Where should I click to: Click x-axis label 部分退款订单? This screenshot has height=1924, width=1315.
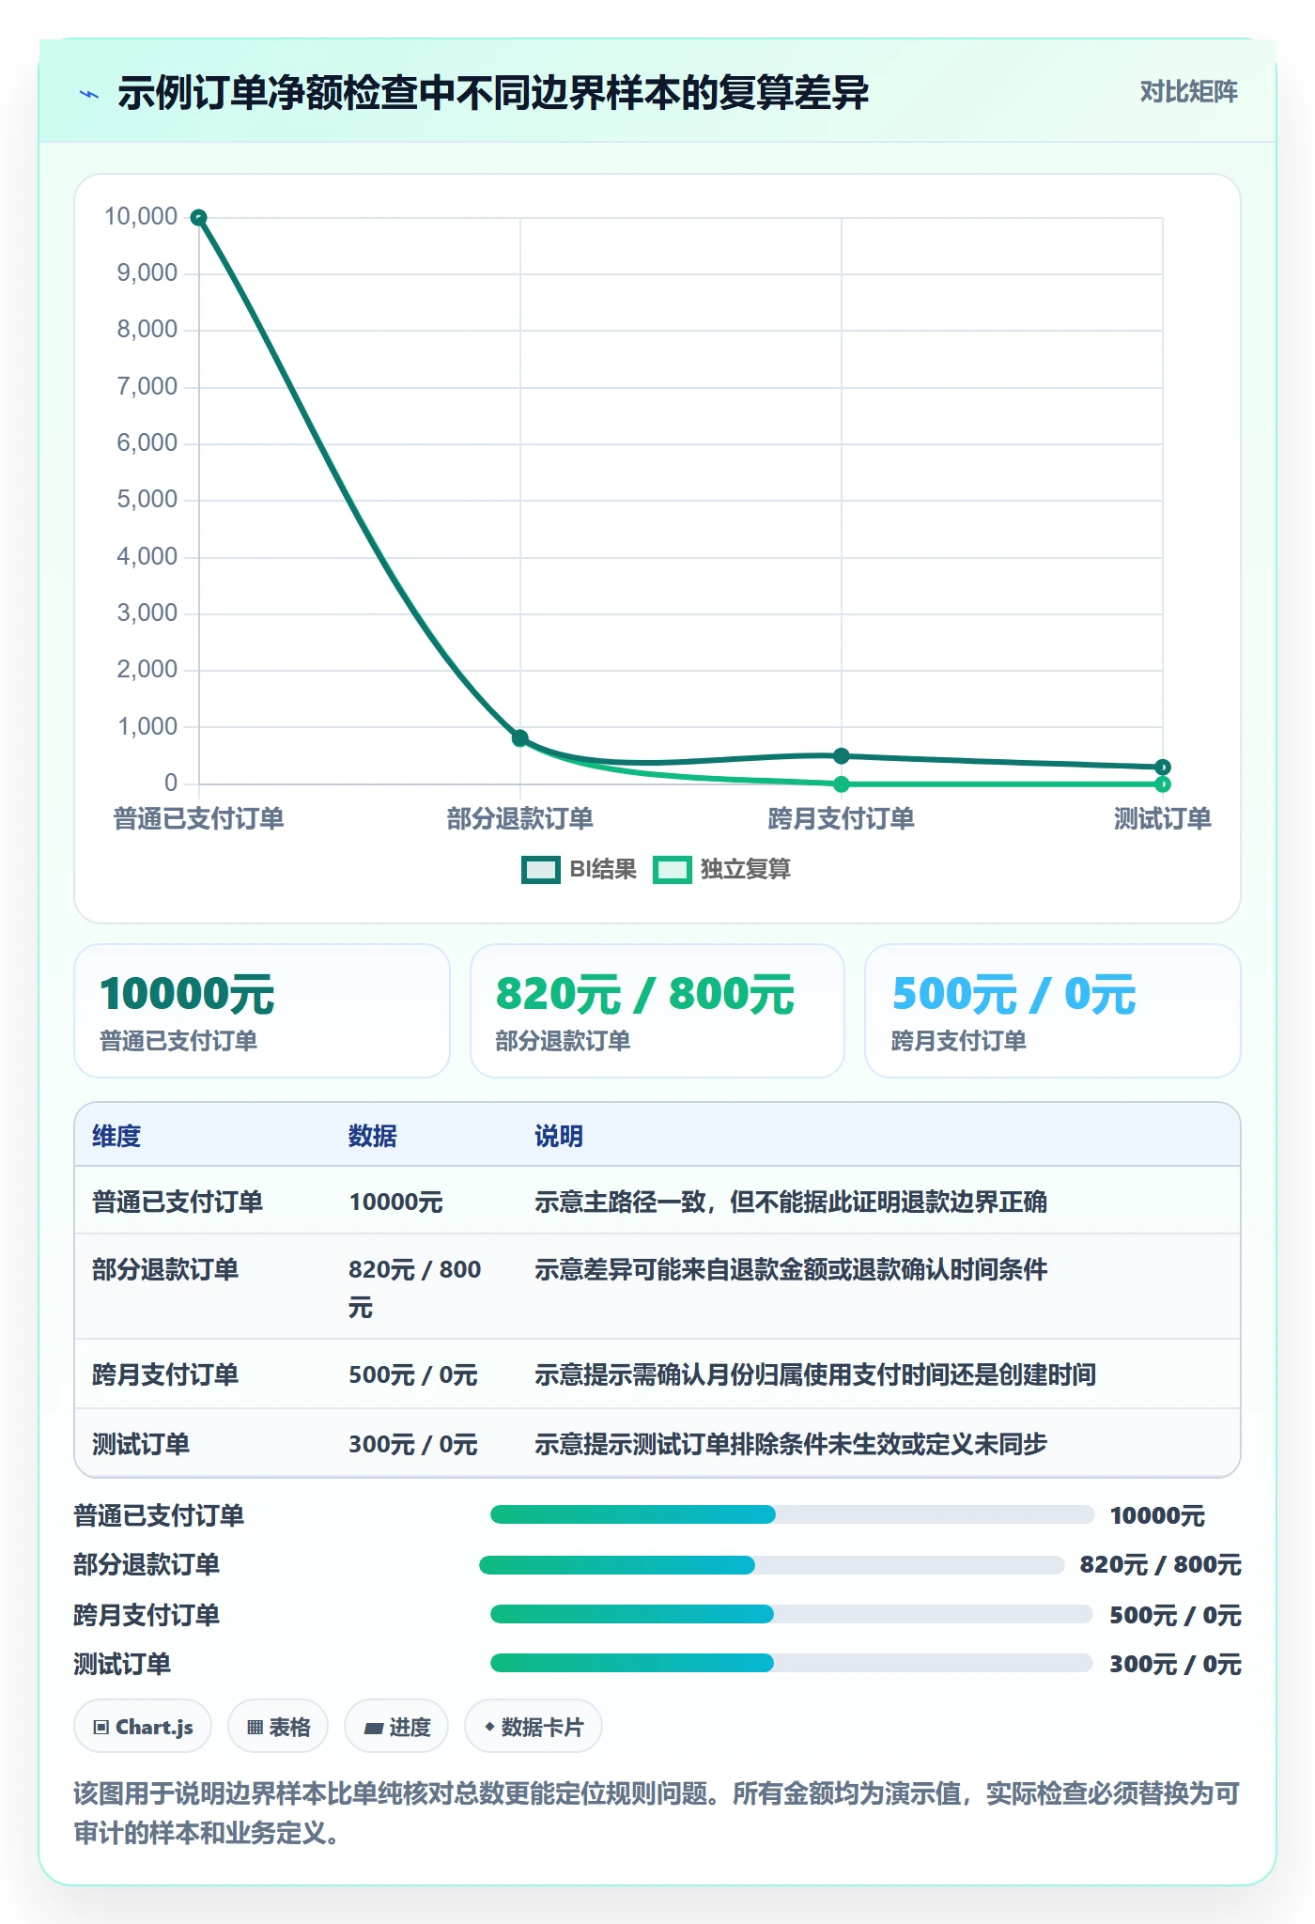click(520, 818)
